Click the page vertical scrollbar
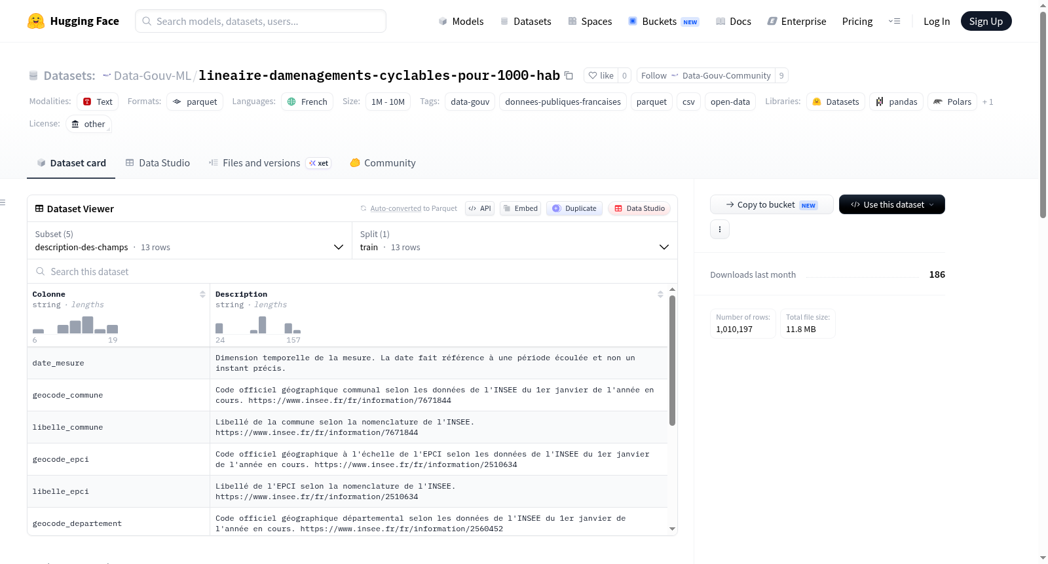Viewport: 1048px width, 564px height. 1043,115
